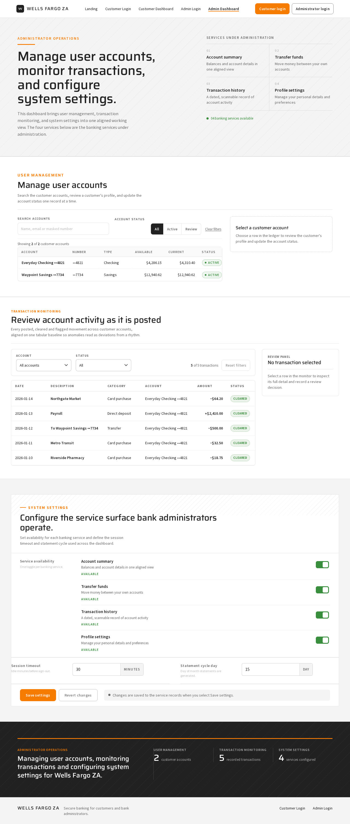Go to Landing in the top navigation
Screen dimensions: 350x824
[x=91, y=9]
